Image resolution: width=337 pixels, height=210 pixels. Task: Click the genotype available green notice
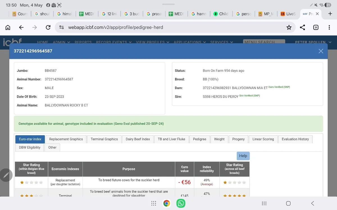tap(168, 124)
